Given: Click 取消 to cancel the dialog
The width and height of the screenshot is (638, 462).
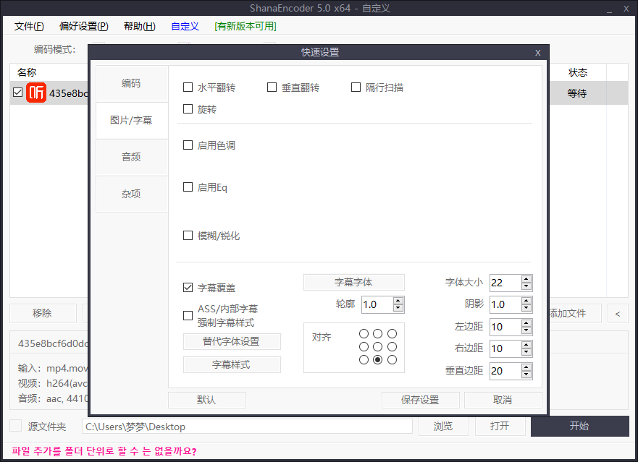Looking at the screenshot, I should pyautogui.click(x=503, y=400).
